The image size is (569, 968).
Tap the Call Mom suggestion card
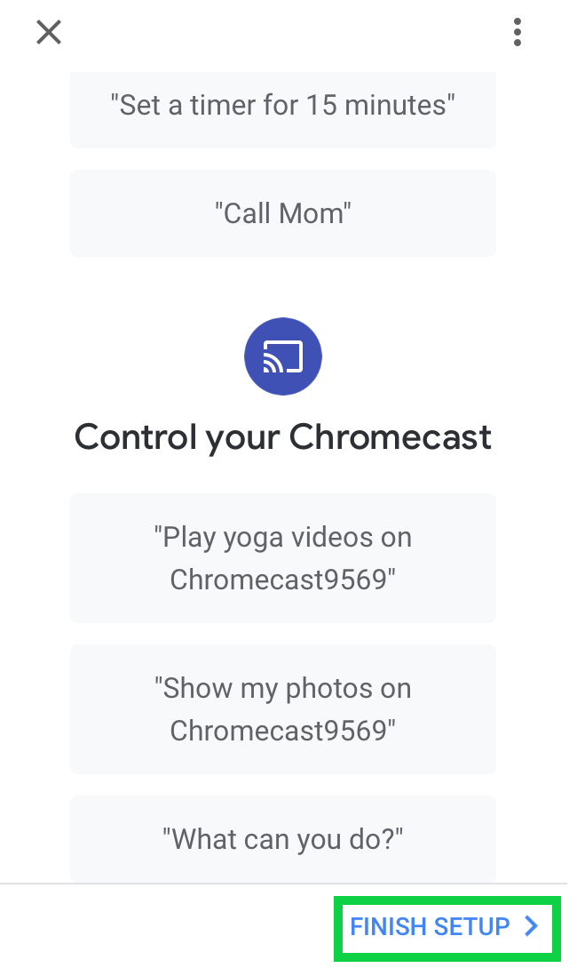click(x=282, y=213)
